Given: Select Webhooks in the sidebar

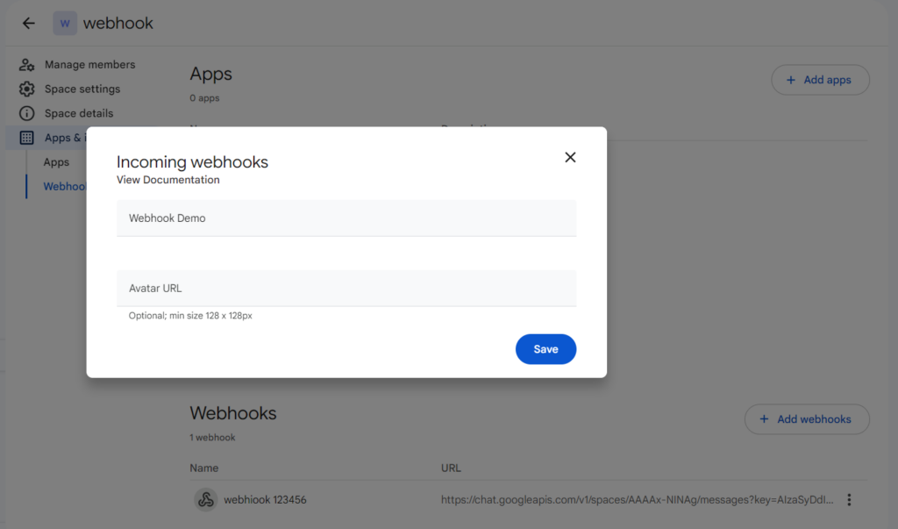Looking at the screenshot, I should click(x=65, y=186).
